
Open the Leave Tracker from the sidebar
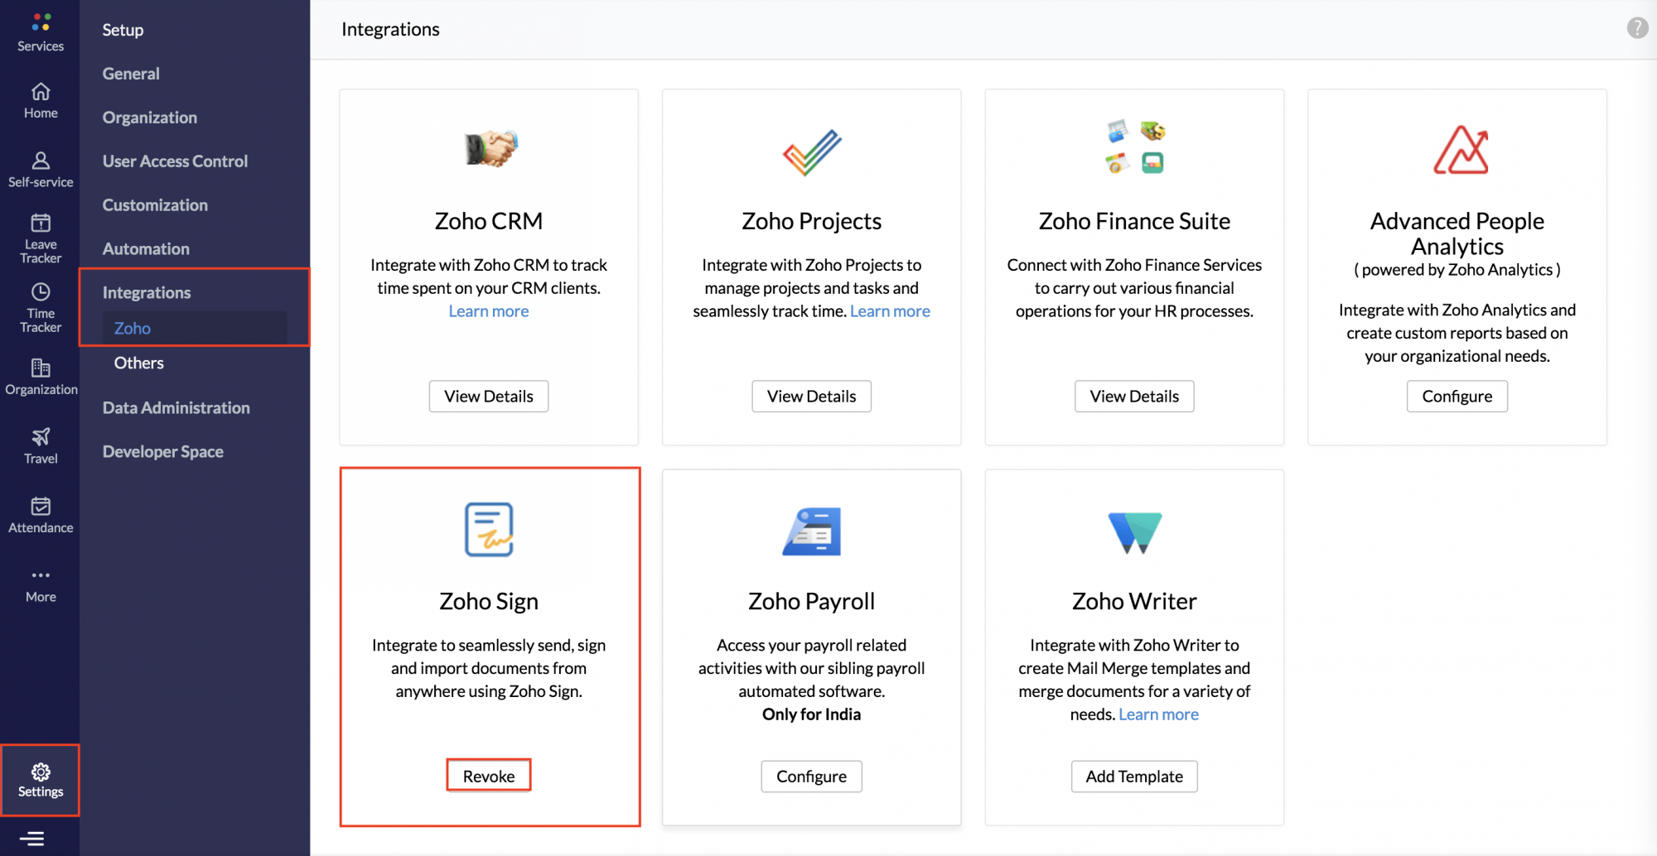click(39, 238)
